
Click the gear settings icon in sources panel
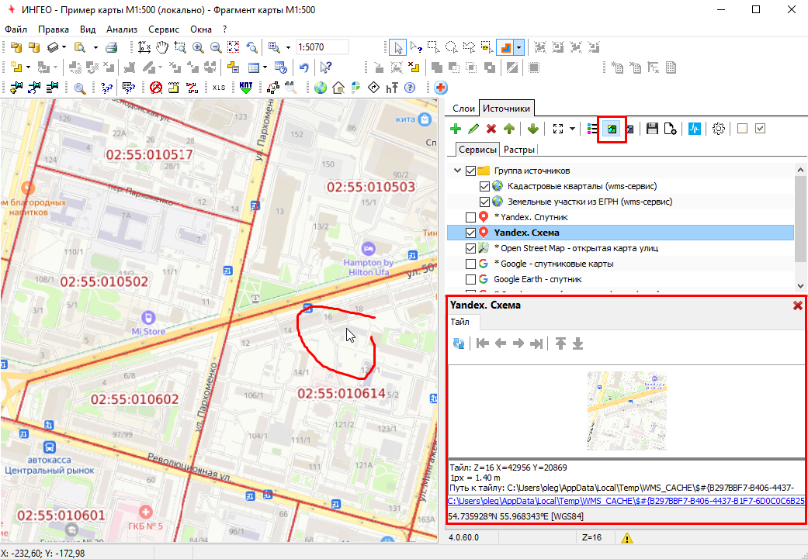click(718, 129)
